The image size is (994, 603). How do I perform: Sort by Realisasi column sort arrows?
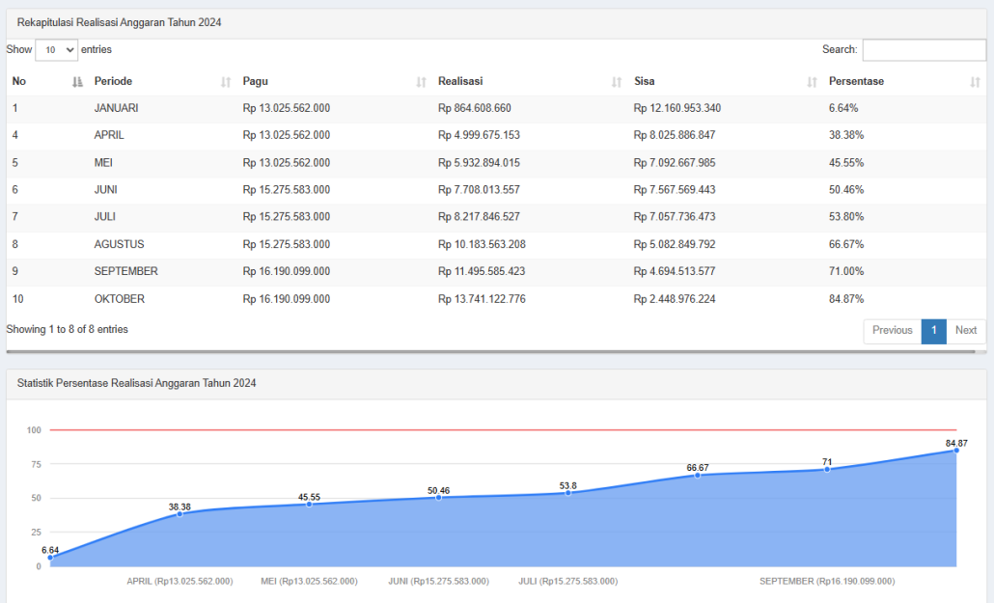coord(616,82)
